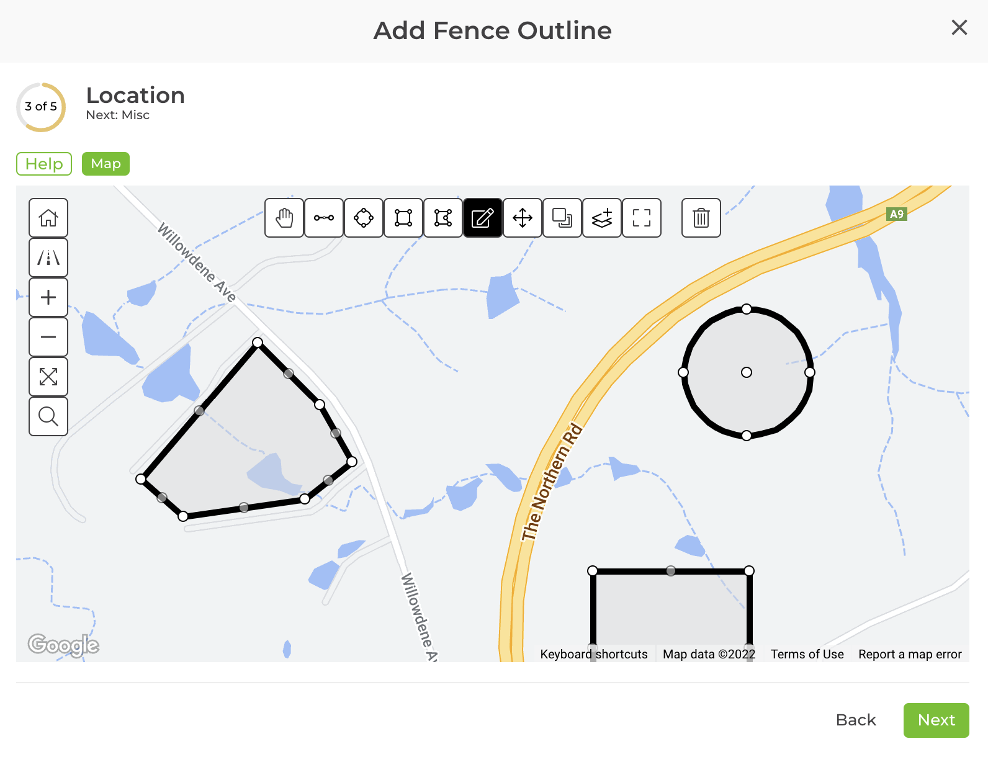
Task: Open the add layer tool
Action: [x=601, y=218]
